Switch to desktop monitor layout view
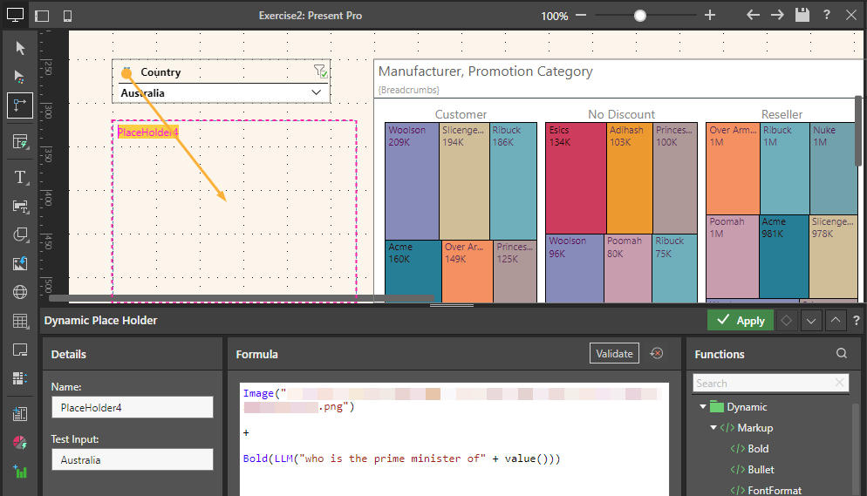 tap(15, 16)
